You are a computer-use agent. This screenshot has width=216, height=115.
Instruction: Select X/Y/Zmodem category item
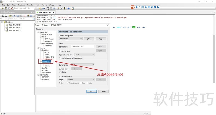coord(46,73)
